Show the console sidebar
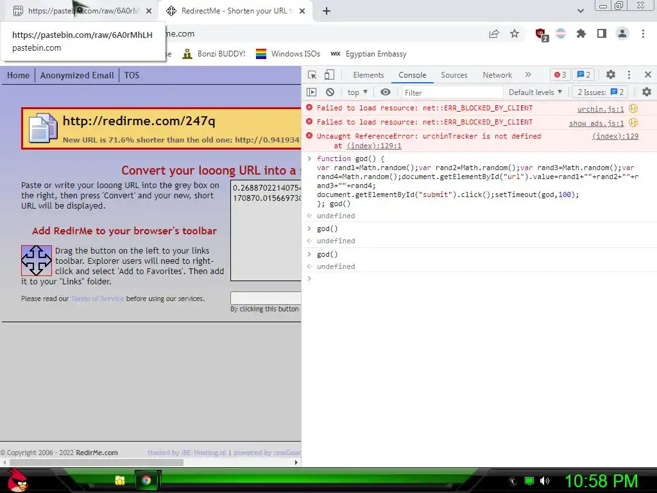This screenshot has height=493, width=657. [x=311, y=92]
